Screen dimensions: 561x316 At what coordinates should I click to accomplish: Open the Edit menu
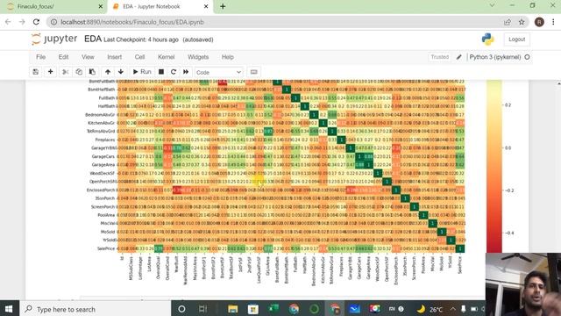pos(63,57)
